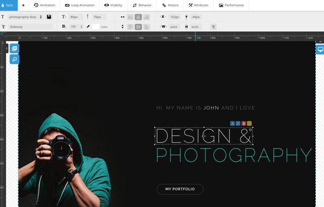Click the add layer icon on canvas

(14, 49)
